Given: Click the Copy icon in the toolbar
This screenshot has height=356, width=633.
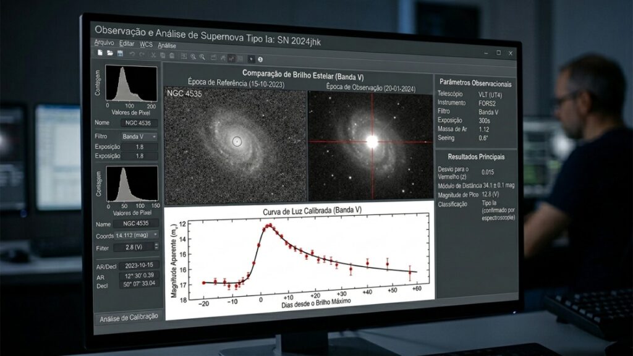Looking at the screenshot, I should click(x=163, y=55).
